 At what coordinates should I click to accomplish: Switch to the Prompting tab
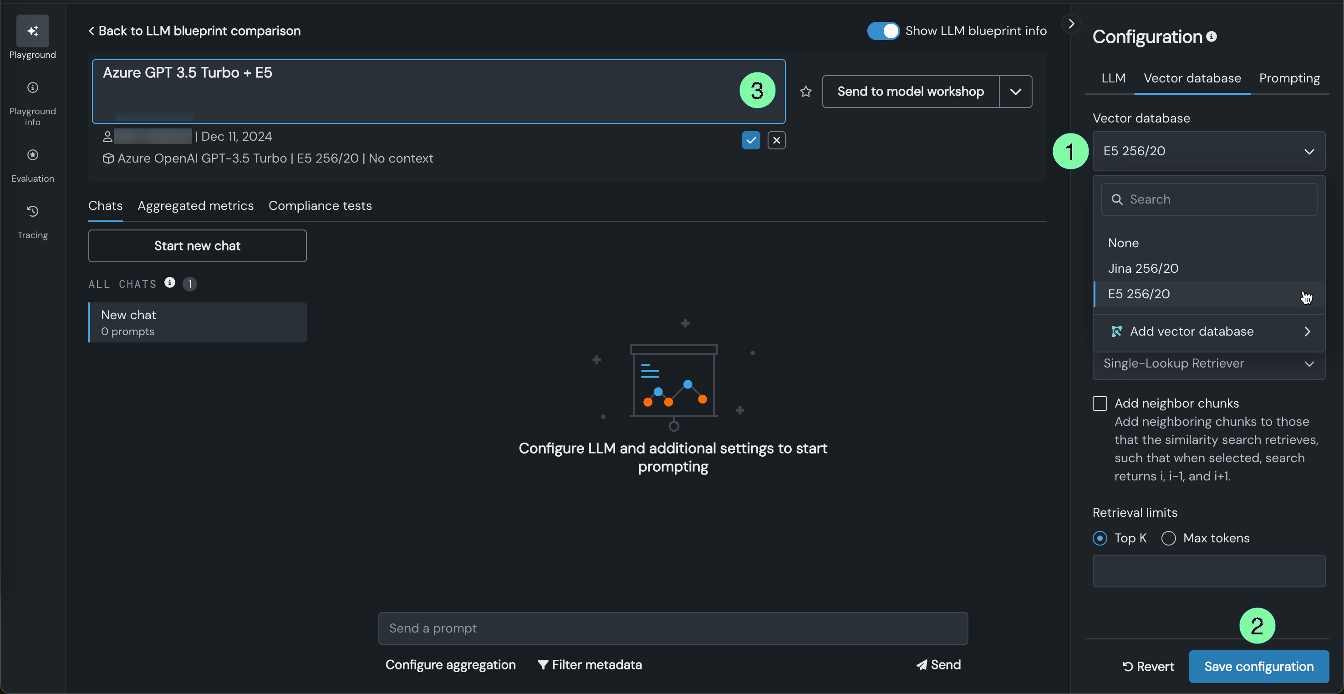tap(1289, 78)
